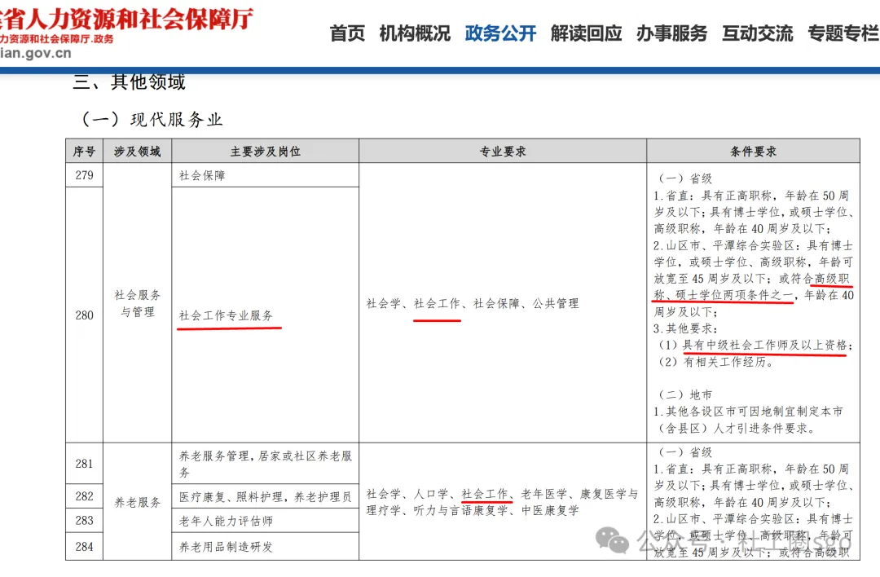The width and height of the screenshot is (880, 577).
Task: Click row number 282 cell
Action: (x=84, y=496)
